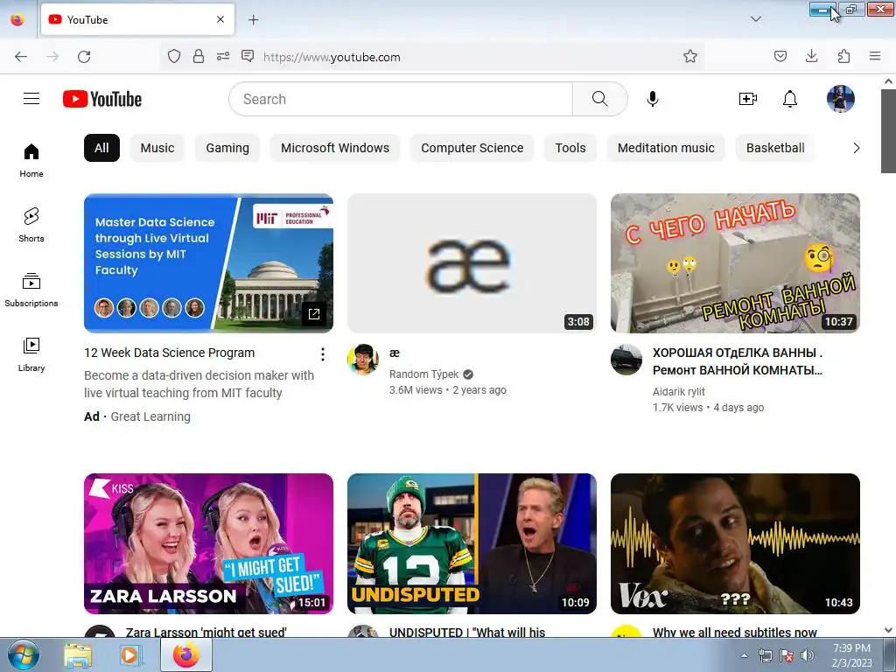
Task: Open the account avatar menu
Action: 841,99
